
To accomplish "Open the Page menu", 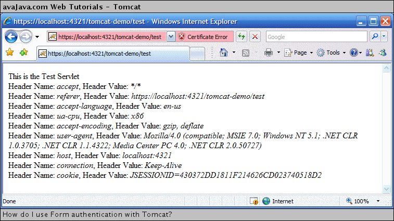I will 299,53.
